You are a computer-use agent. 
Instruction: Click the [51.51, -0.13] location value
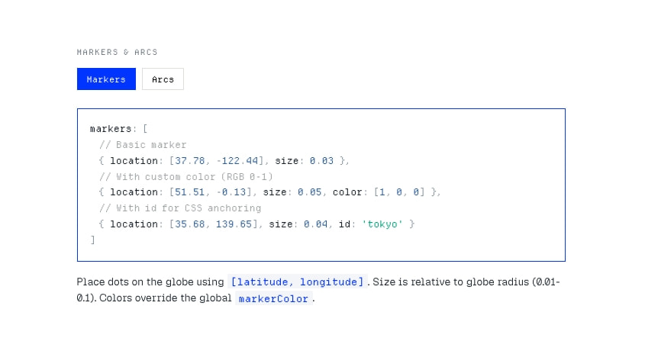[211, 192]
